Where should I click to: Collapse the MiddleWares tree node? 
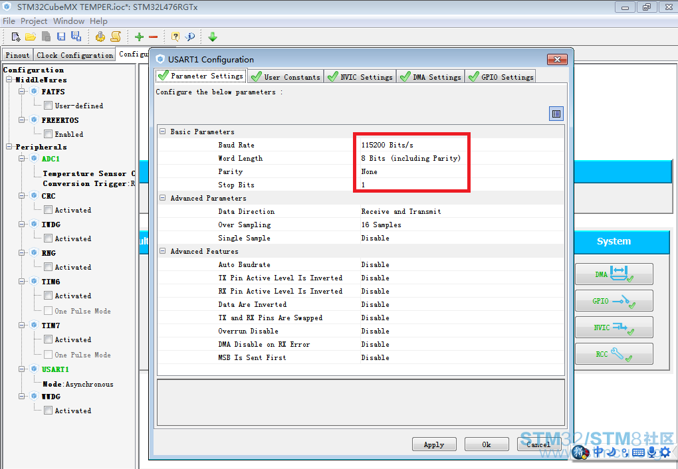click(9, 80)
